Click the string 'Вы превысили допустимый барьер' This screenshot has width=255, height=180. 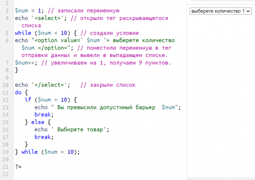(106, 107)
